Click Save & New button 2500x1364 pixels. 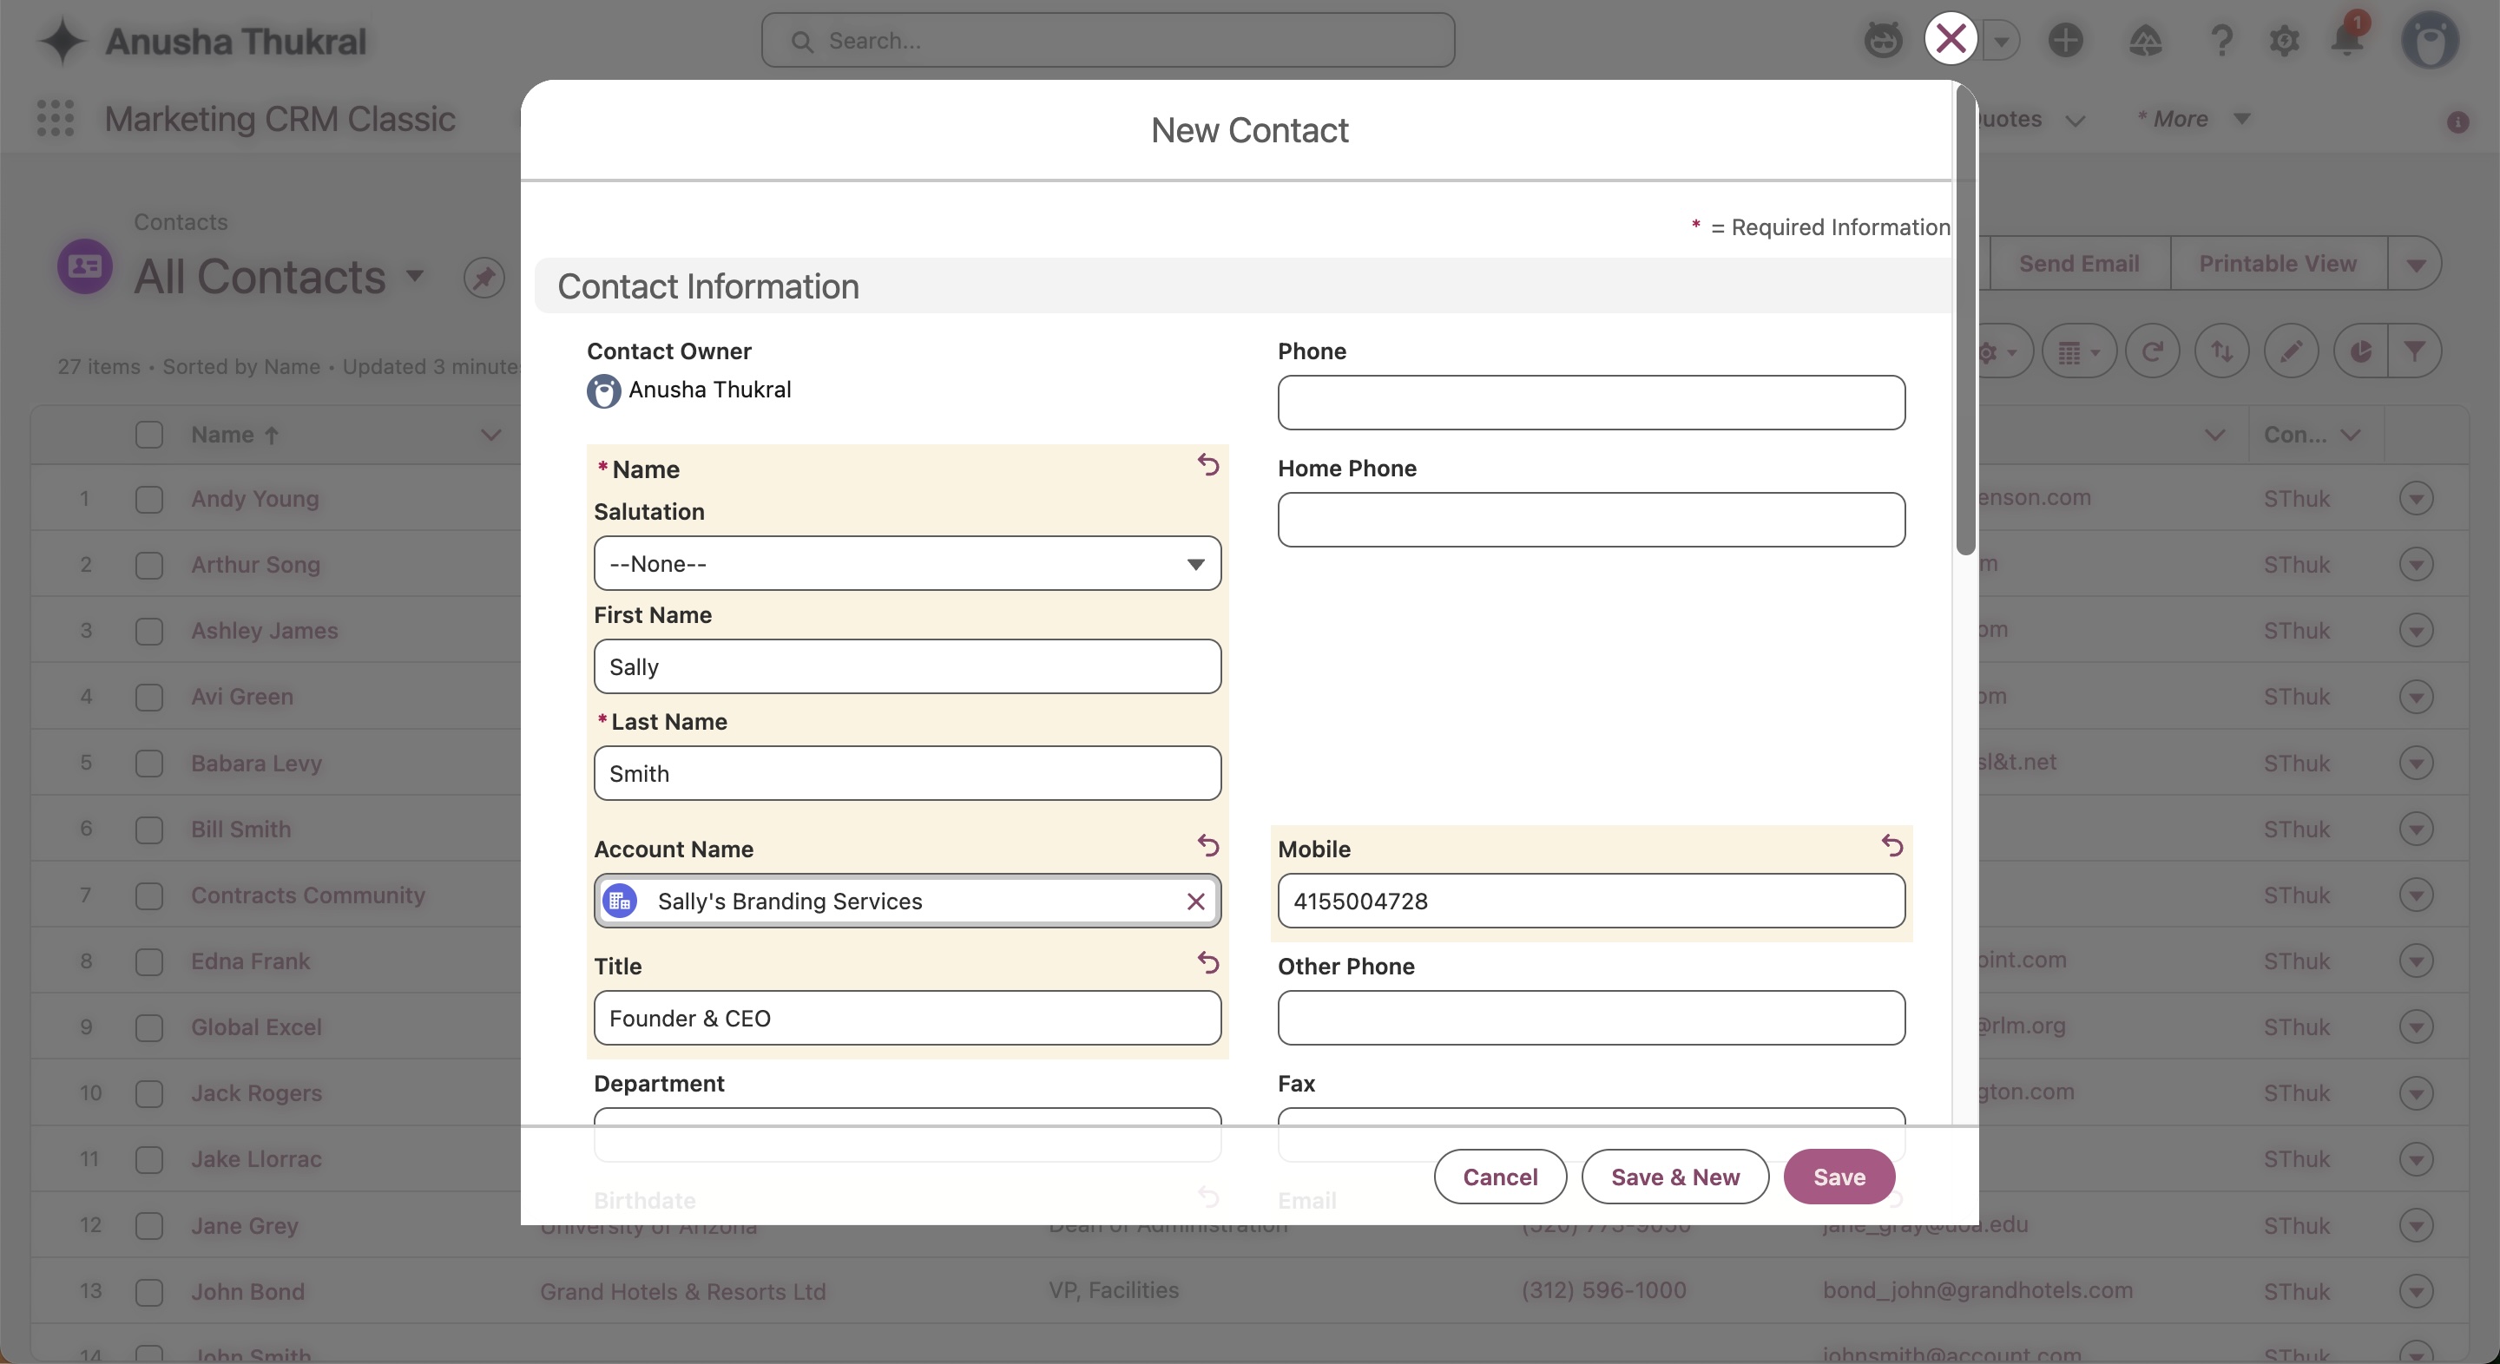(x=1674, y=1177)
